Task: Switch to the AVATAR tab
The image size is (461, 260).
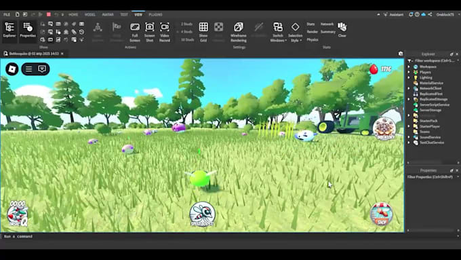Action: pos(108,14)
